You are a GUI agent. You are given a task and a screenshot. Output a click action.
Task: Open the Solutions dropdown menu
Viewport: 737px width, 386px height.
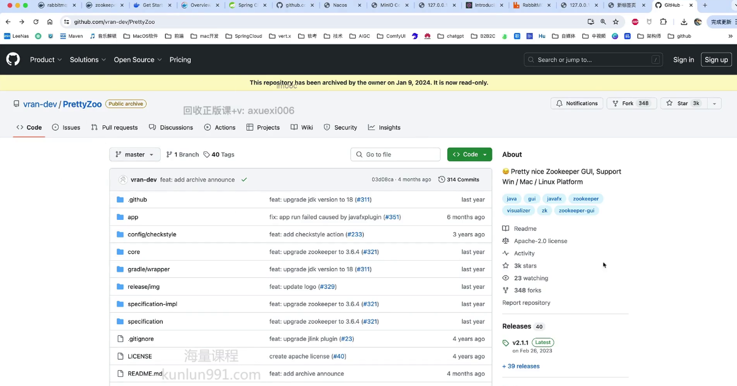pos(88,60)
